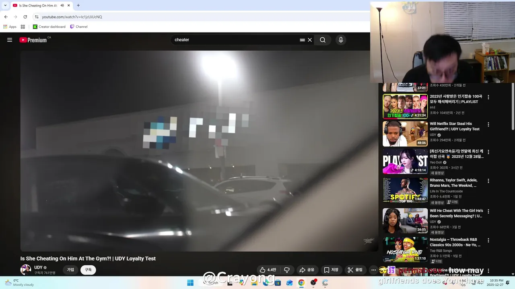Toggle the 구독 subscribe button
515x289 pixels.
pyautogui.click(x=88, y=270)
